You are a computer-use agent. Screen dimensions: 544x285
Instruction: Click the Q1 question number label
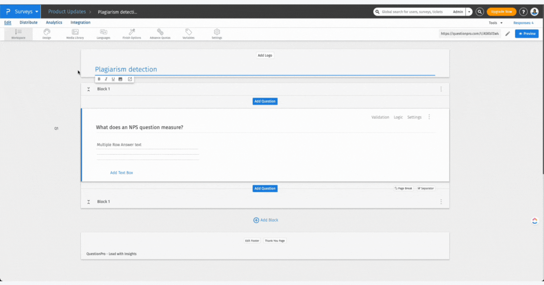coord(56,129)
